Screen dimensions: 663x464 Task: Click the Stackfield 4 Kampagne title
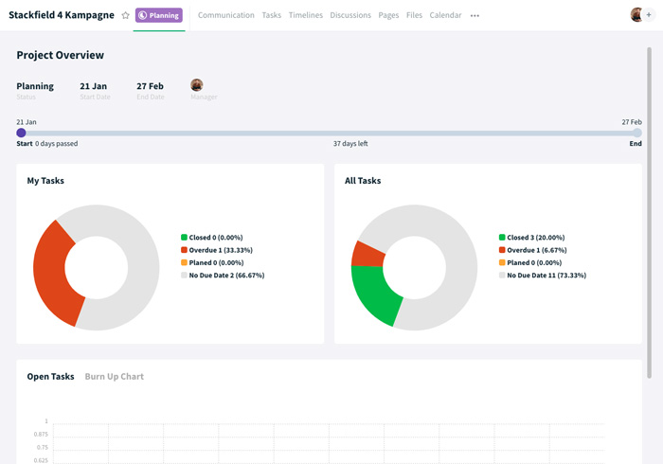click(x=62, y=15)
